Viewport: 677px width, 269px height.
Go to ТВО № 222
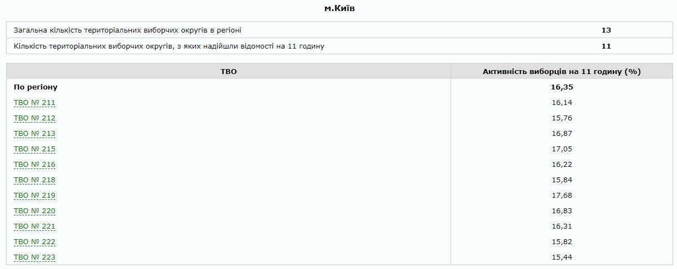[x=34, y=242]
